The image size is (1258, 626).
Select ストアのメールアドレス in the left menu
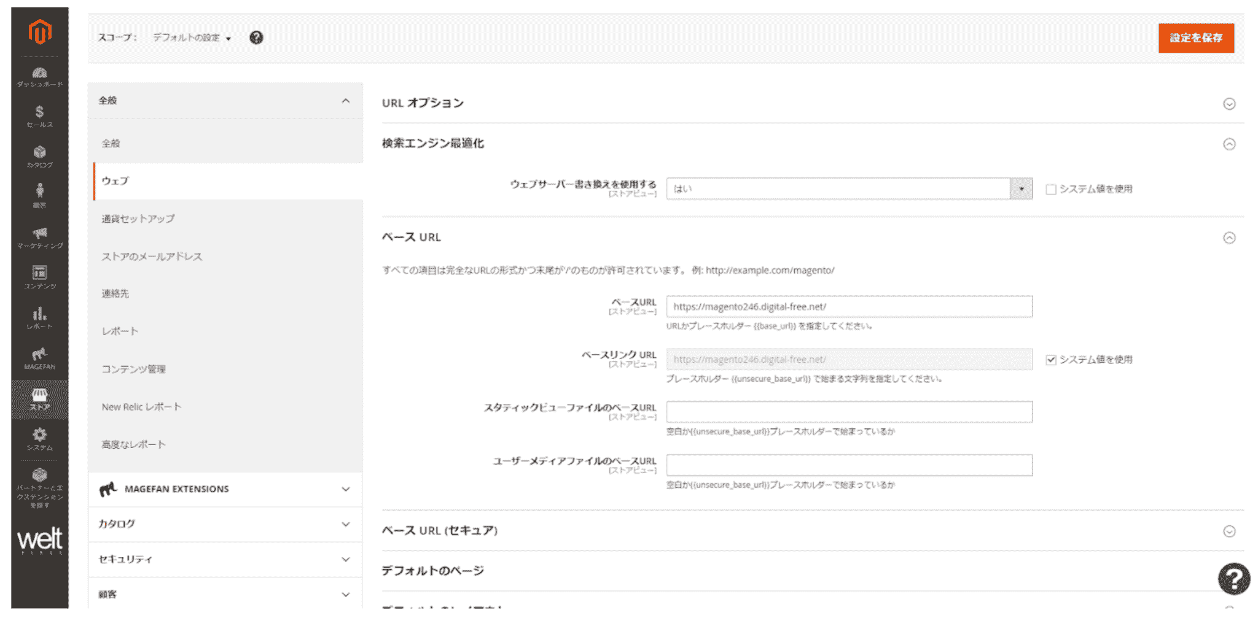click(x=152, y=257)
